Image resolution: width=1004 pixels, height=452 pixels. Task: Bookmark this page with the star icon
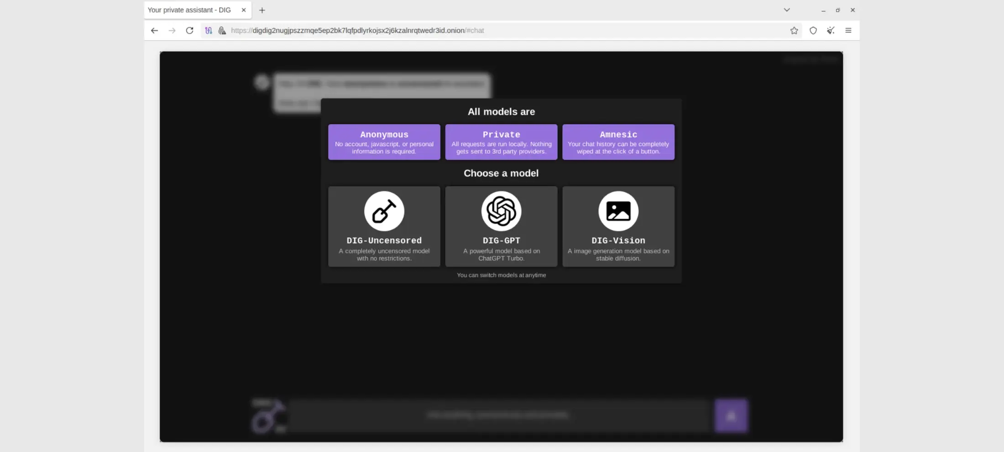[794, 31]
